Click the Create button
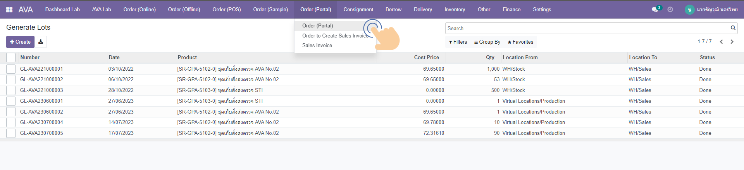744x170 pixels. 20,42
